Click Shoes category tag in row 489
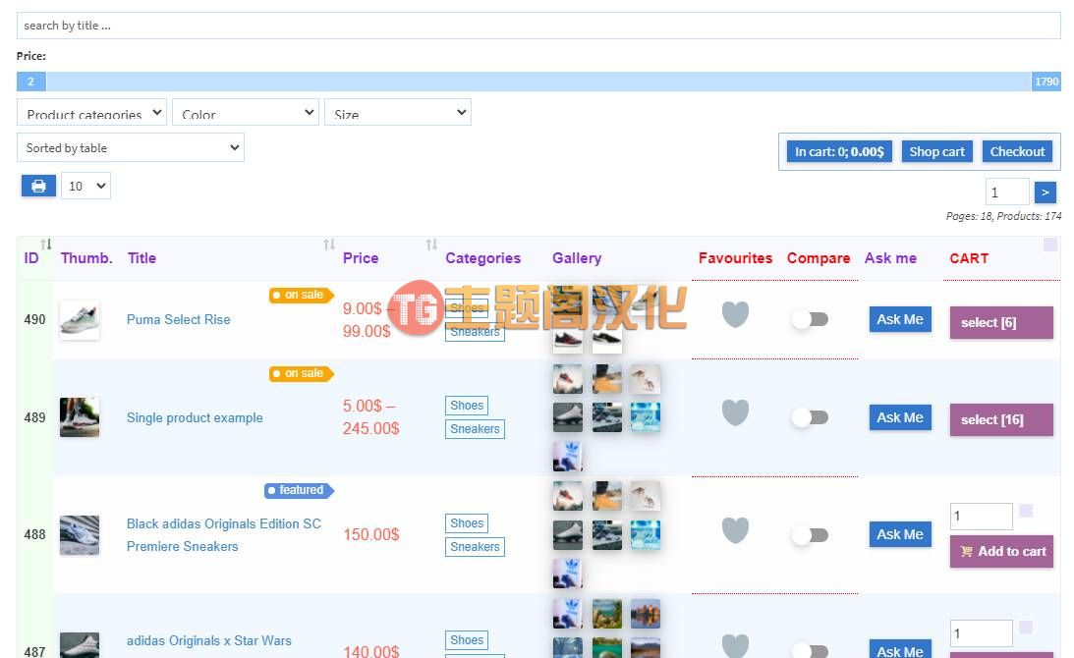Viewport: 1074px width, 658px height. 467,406
